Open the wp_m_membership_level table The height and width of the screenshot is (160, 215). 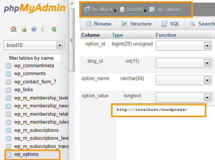41,98
